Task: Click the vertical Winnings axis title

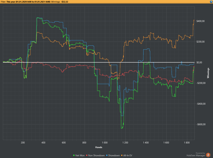Action: pos(208,73)
